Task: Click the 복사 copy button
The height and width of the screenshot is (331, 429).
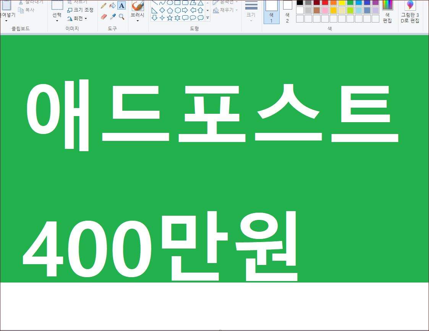Action: (26, 10)
